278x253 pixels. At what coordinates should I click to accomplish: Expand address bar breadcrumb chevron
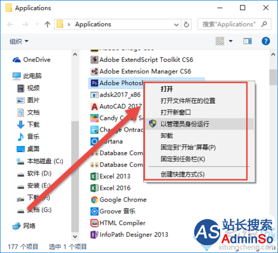point(69,25)
